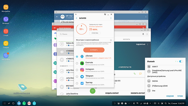The width and height of the screenshot is (188, 106).
Task: Open the My Files desktop icon
Action: point(6,7)
